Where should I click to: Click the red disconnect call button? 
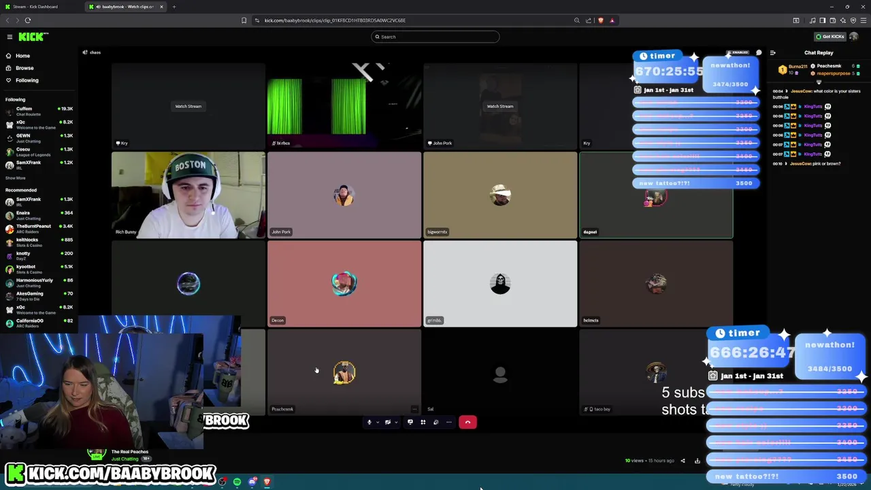coord(467,422)
